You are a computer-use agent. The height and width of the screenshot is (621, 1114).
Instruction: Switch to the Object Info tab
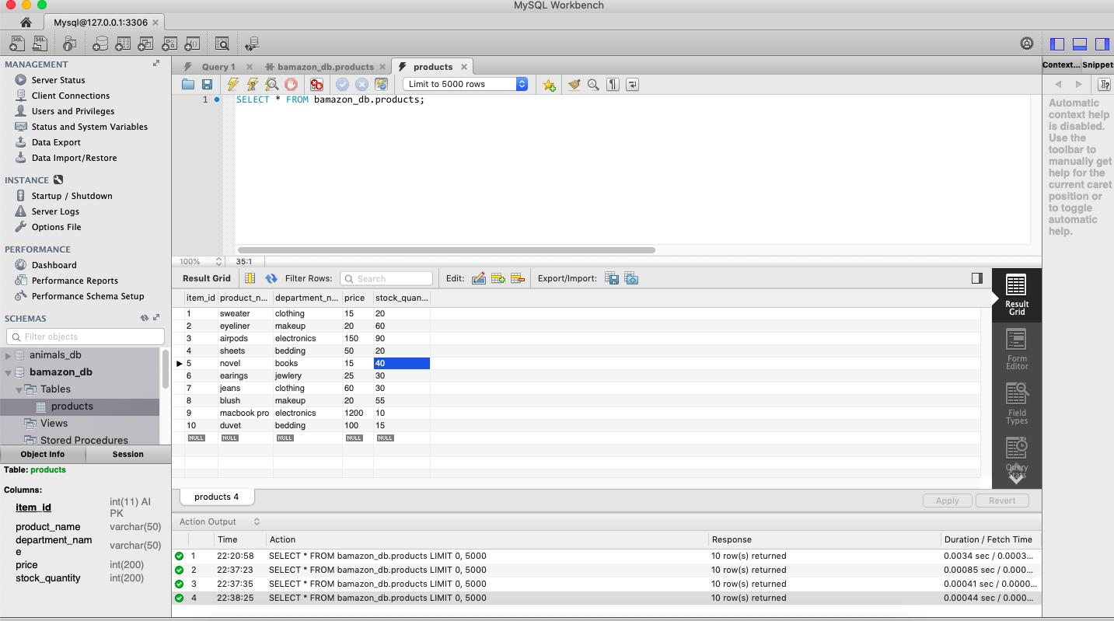[43, 454]
